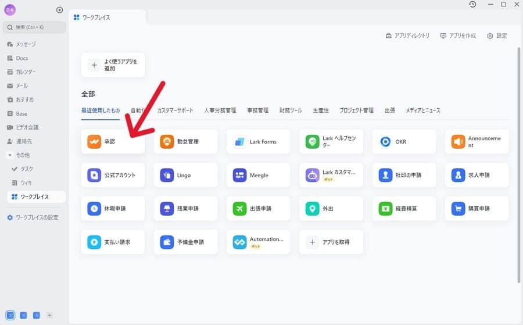Viewport: 523px width, 325px height.
Task: Click the plus create icon beside avatar
Action: coord(59,10)
